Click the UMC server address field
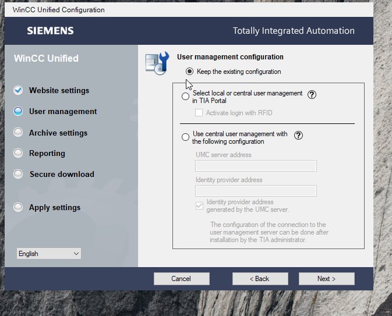The image size is (392, 316). [256, 166]
